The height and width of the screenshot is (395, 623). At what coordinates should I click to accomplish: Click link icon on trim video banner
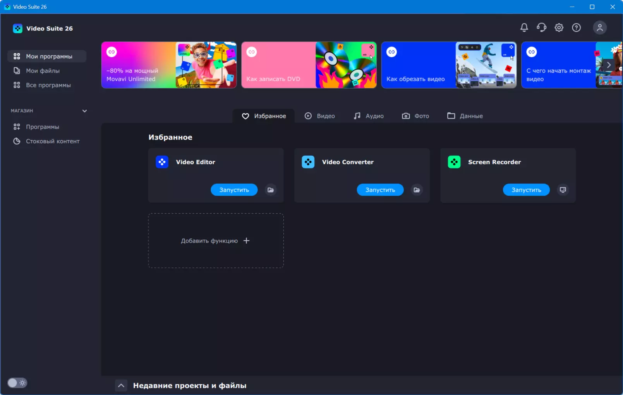pyautogui.click(x=392, y=52)
